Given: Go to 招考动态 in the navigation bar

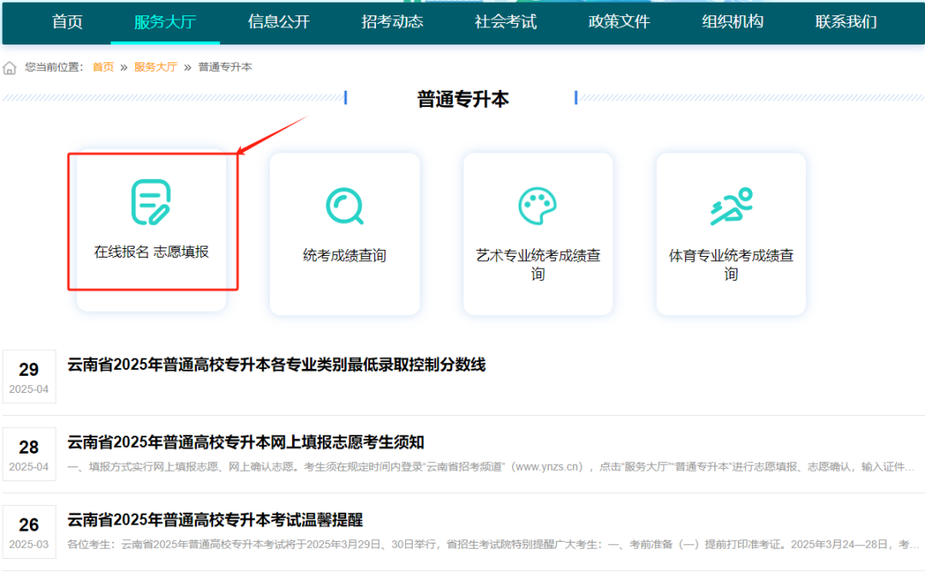Looking at the screenshot, I should 392,21.
